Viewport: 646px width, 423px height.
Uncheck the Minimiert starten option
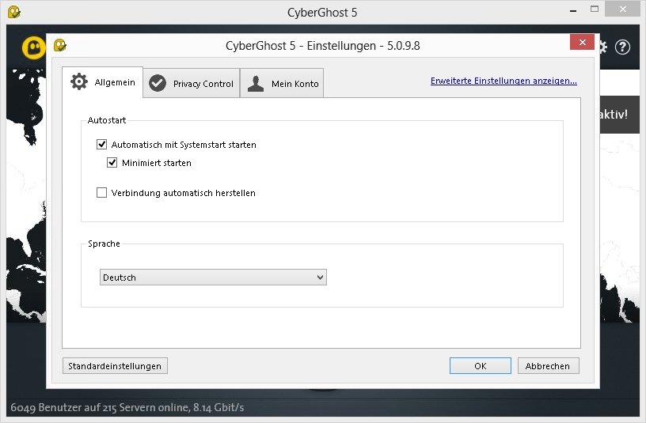pyautogui.click(x=112, y=163)
